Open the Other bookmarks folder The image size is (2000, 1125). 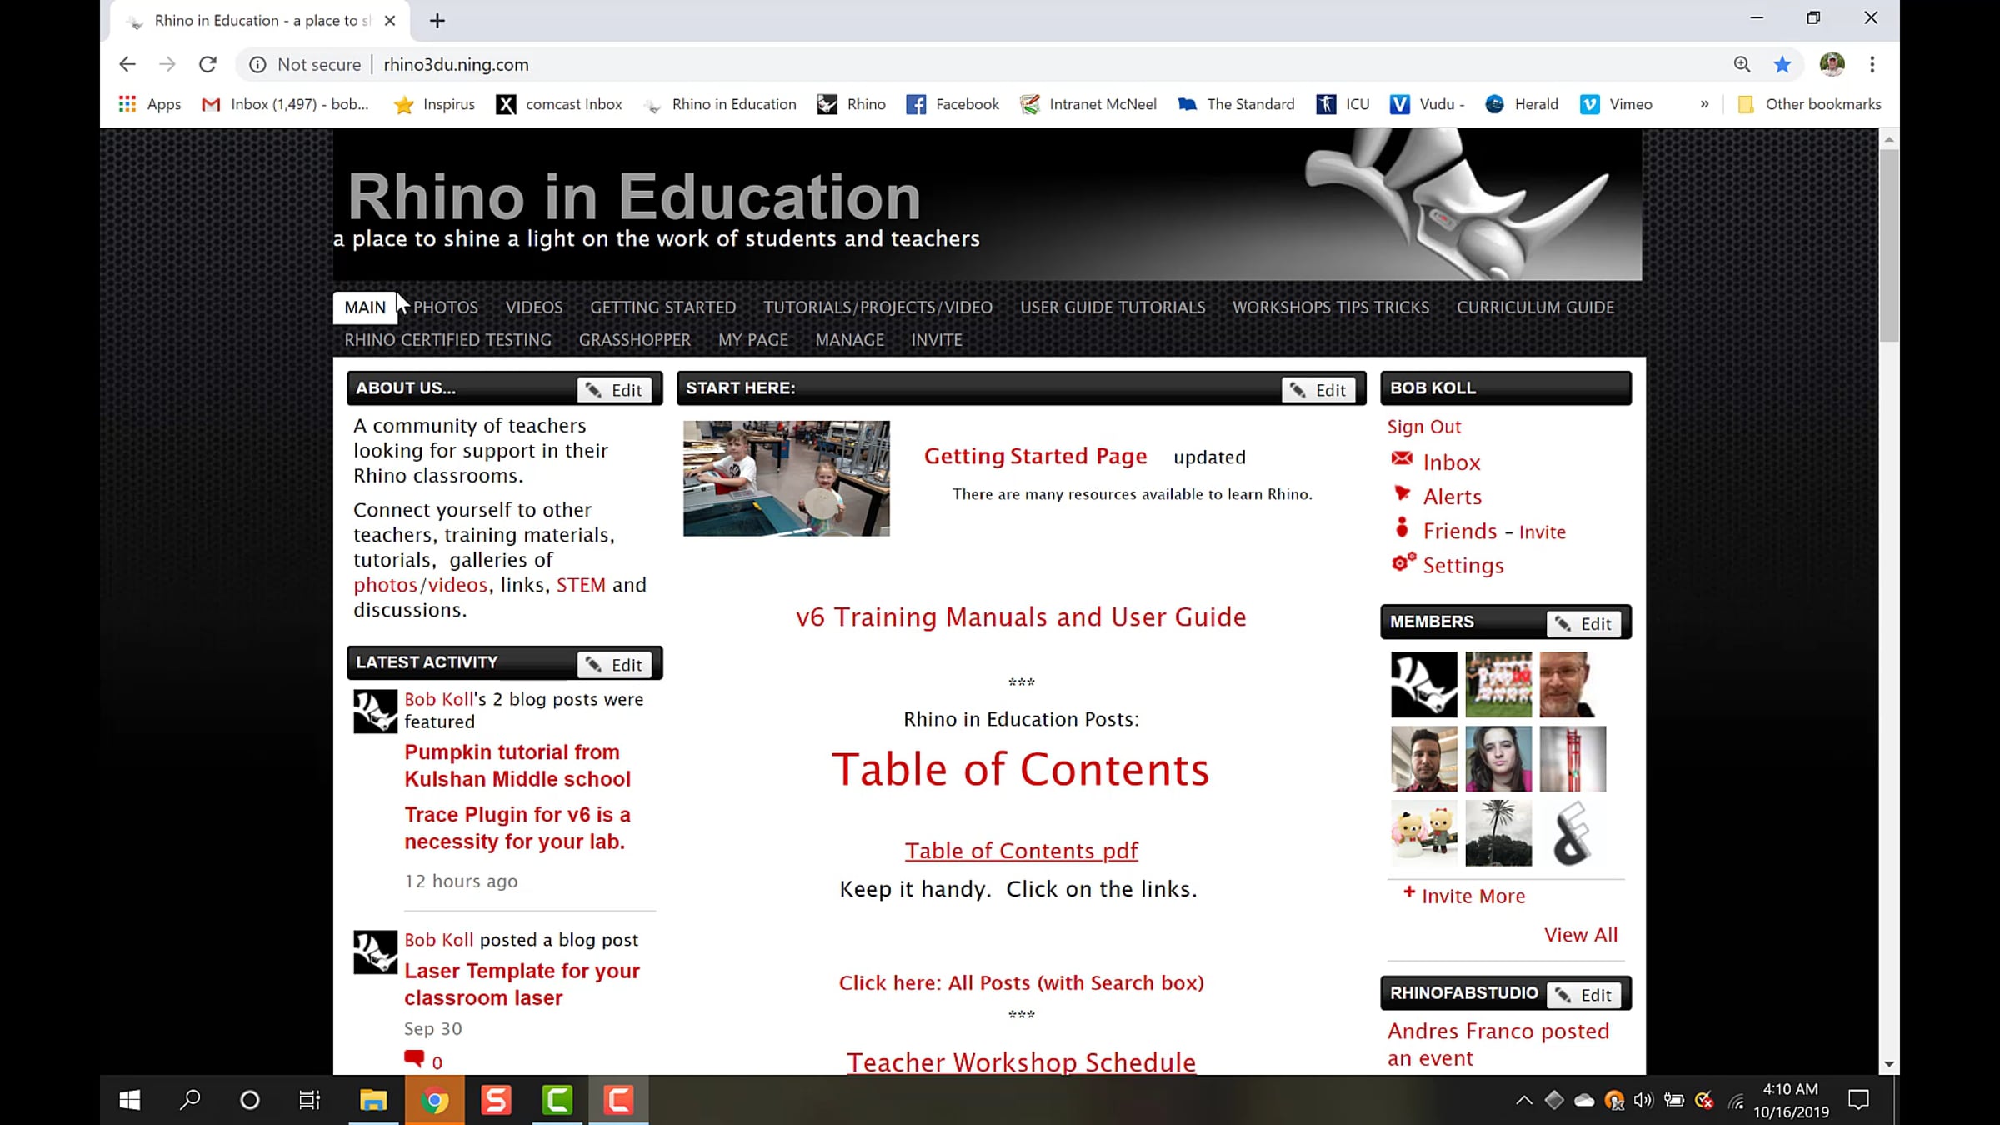(1809, 104)
